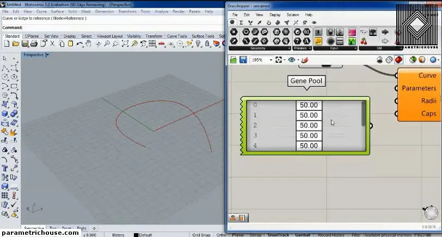
Task: Click the Zoom Extents icon in Grasshopper
Action: (x=279, y=60)
